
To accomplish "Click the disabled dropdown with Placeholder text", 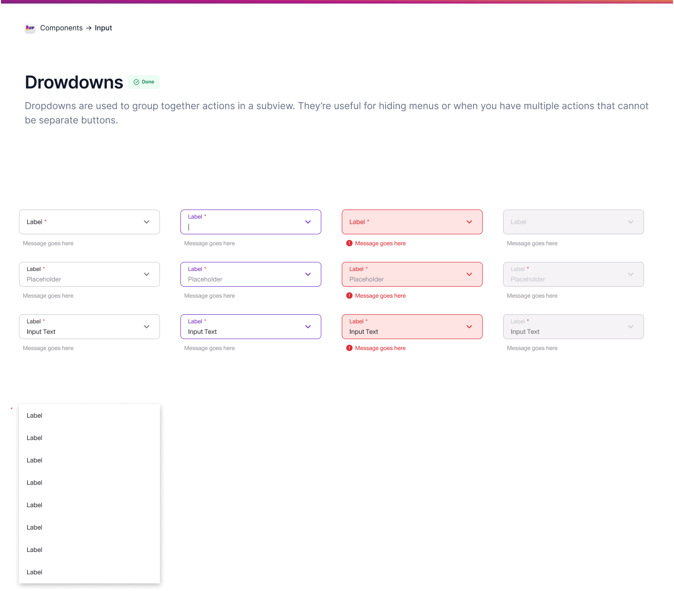I will click(x=573, y=274).
